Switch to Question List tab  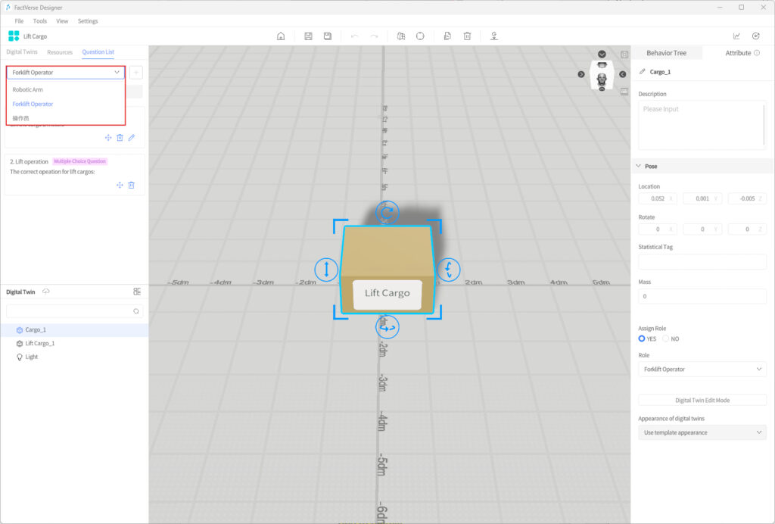pyautogui.click(x=98, y=52)
